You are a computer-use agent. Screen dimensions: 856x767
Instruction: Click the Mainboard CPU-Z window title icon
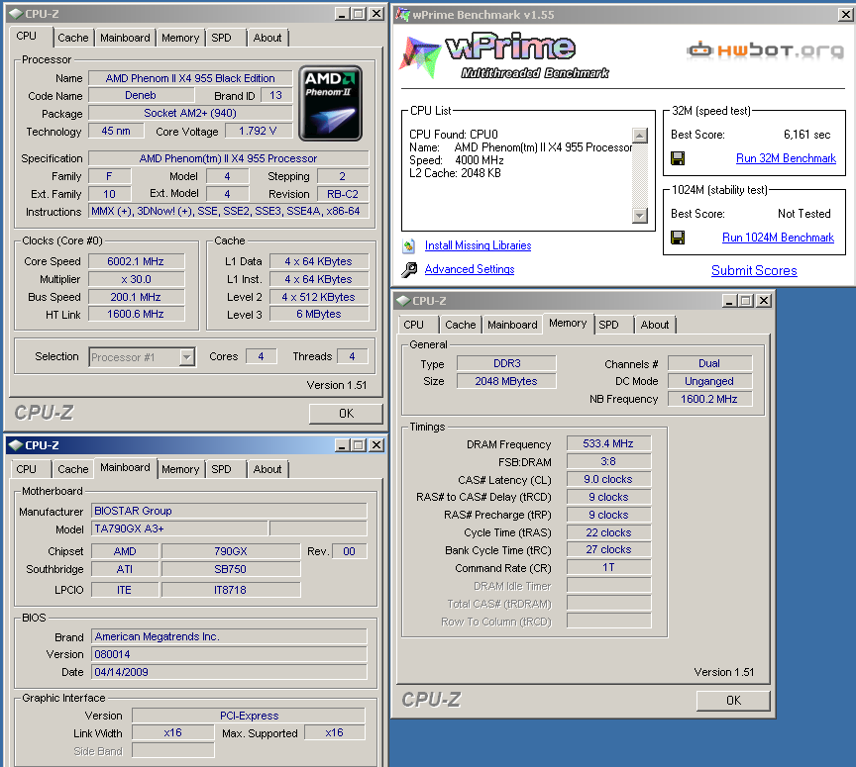click(x=16, y=445)
